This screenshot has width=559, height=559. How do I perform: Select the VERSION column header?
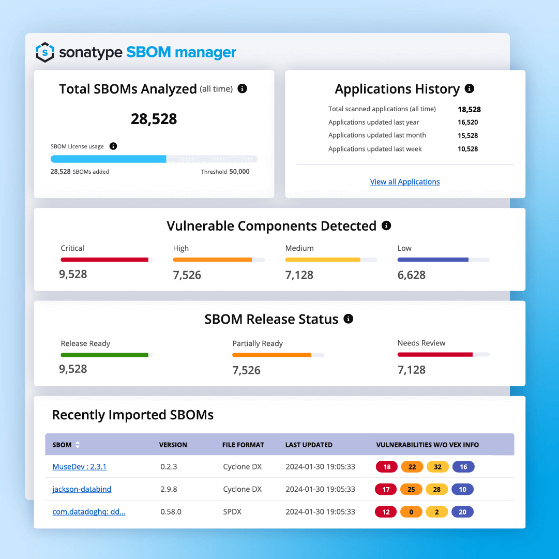pos(173,444)
